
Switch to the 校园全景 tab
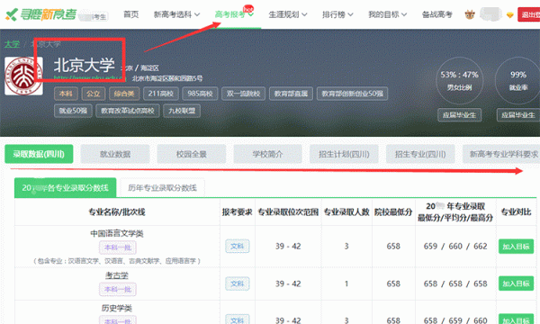click(x=191, y=154)
